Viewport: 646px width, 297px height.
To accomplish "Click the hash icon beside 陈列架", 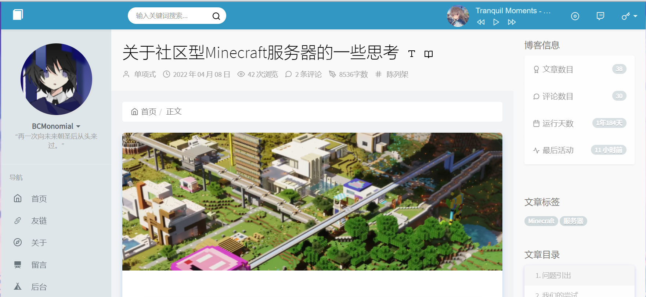I will click(378, 74).
